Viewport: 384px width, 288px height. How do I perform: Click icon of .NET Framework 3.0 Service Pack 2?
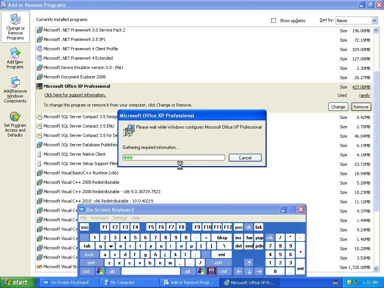click(x=39, y=30)
